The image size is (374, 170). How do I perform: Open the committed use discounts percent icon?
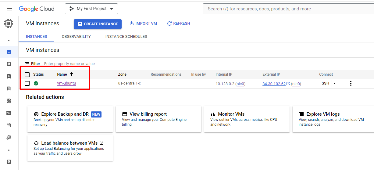(x=9, y=113)
